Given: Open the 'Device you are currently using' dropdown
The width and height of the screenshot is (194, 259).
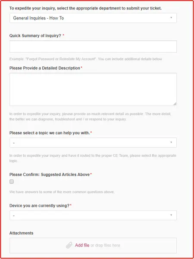Looking at the screenshot, I should pyautogui.click(x=93, y=215).
